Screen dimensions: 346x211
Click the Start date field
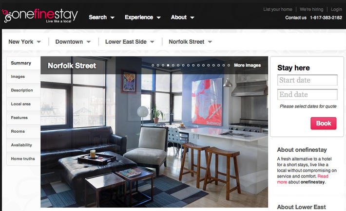(308, 80)
